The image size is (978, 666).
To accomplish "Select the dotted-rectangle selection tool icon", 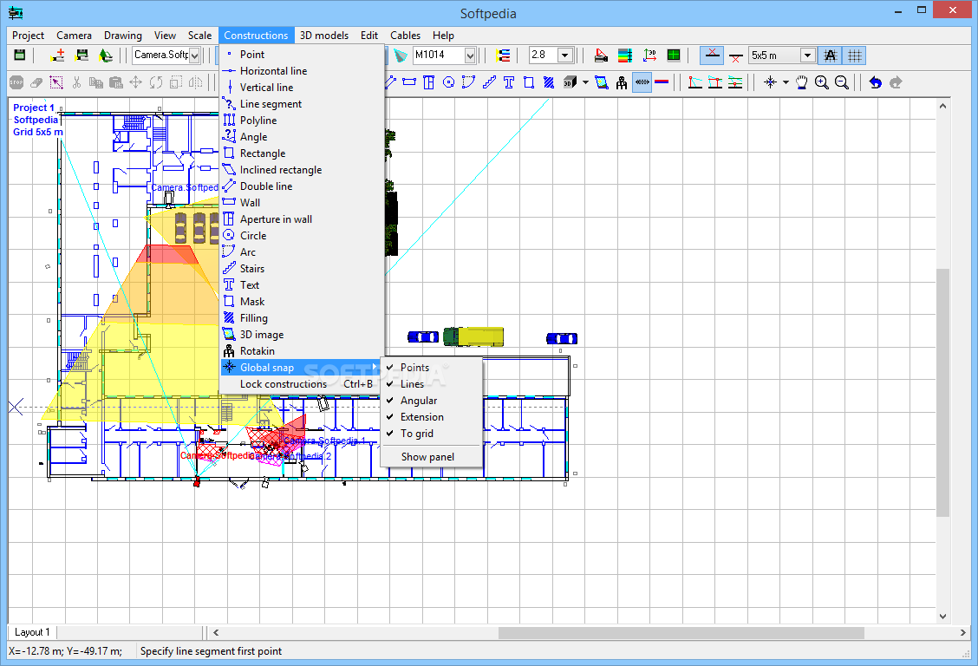I will click(x=56, y=82).
